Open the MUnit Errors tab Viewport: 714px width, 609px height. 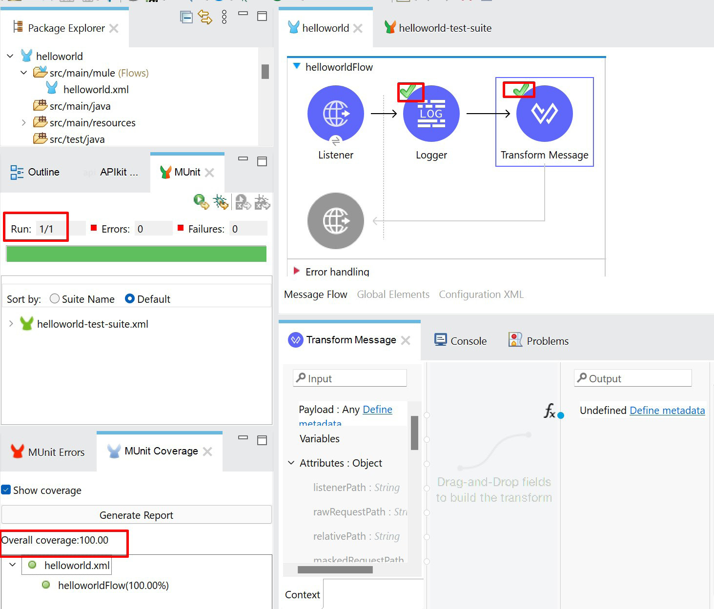click(x=48, y=452)
